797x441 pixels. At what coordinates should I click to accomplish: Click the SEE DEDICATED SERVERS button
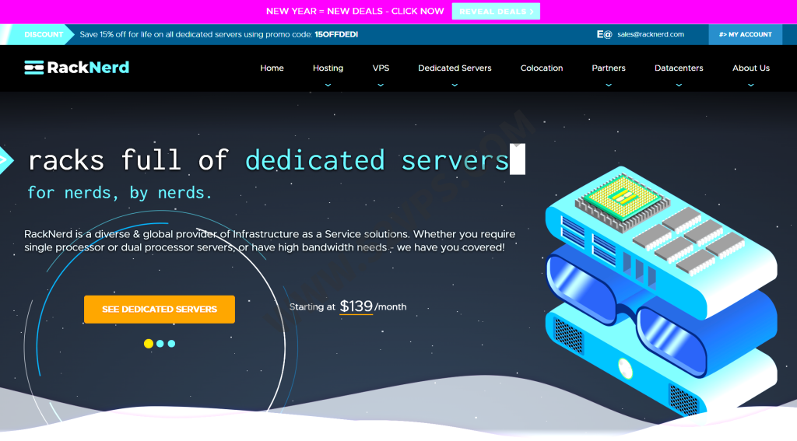(x=160, y=310)
